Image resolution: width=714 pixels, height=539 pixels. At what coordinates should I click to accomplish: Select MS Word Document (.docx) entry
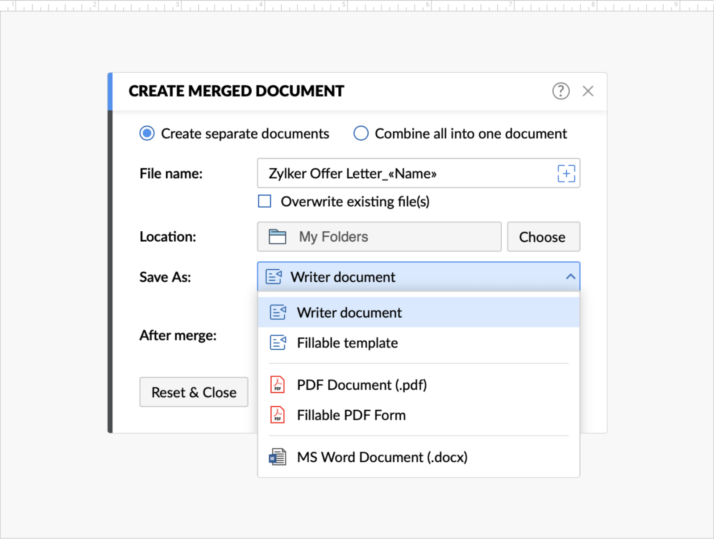382,457
